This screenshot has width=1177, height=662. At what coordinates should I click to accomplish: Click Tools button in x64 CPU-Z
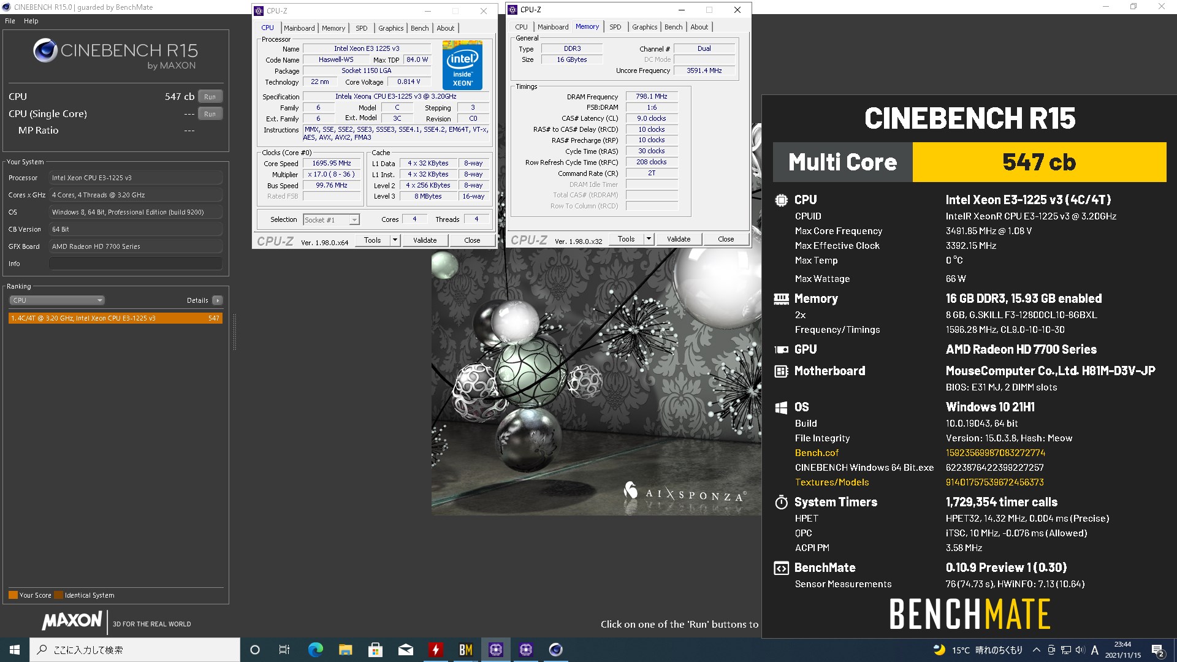372,240
